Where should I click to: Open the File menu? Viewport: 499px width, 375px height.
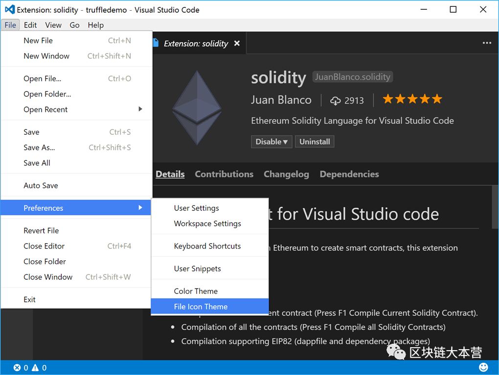[x=10, y=25]
